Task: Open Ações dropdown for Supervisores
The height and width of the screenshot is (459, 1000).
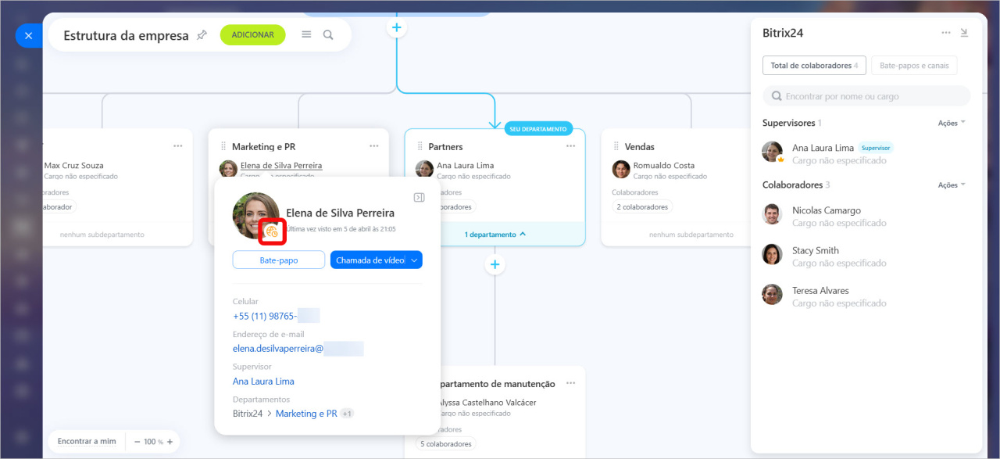Action: pyautogui.click(x=952, y=123)
